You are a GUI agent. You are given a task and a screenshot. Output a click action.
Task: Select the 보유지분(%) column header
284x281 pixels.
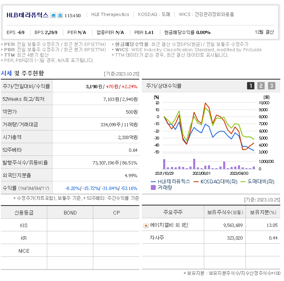(x=263, y=212)
